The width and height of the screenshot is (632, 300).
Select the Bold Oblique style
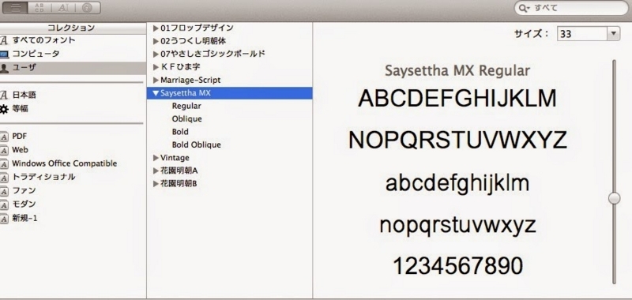click(196, 144)
